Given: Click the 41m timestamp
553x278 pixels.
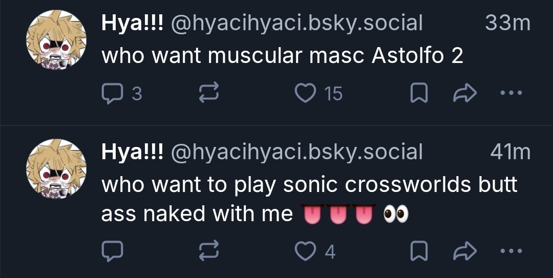Looking at the screenshot, I should point(509,152).
